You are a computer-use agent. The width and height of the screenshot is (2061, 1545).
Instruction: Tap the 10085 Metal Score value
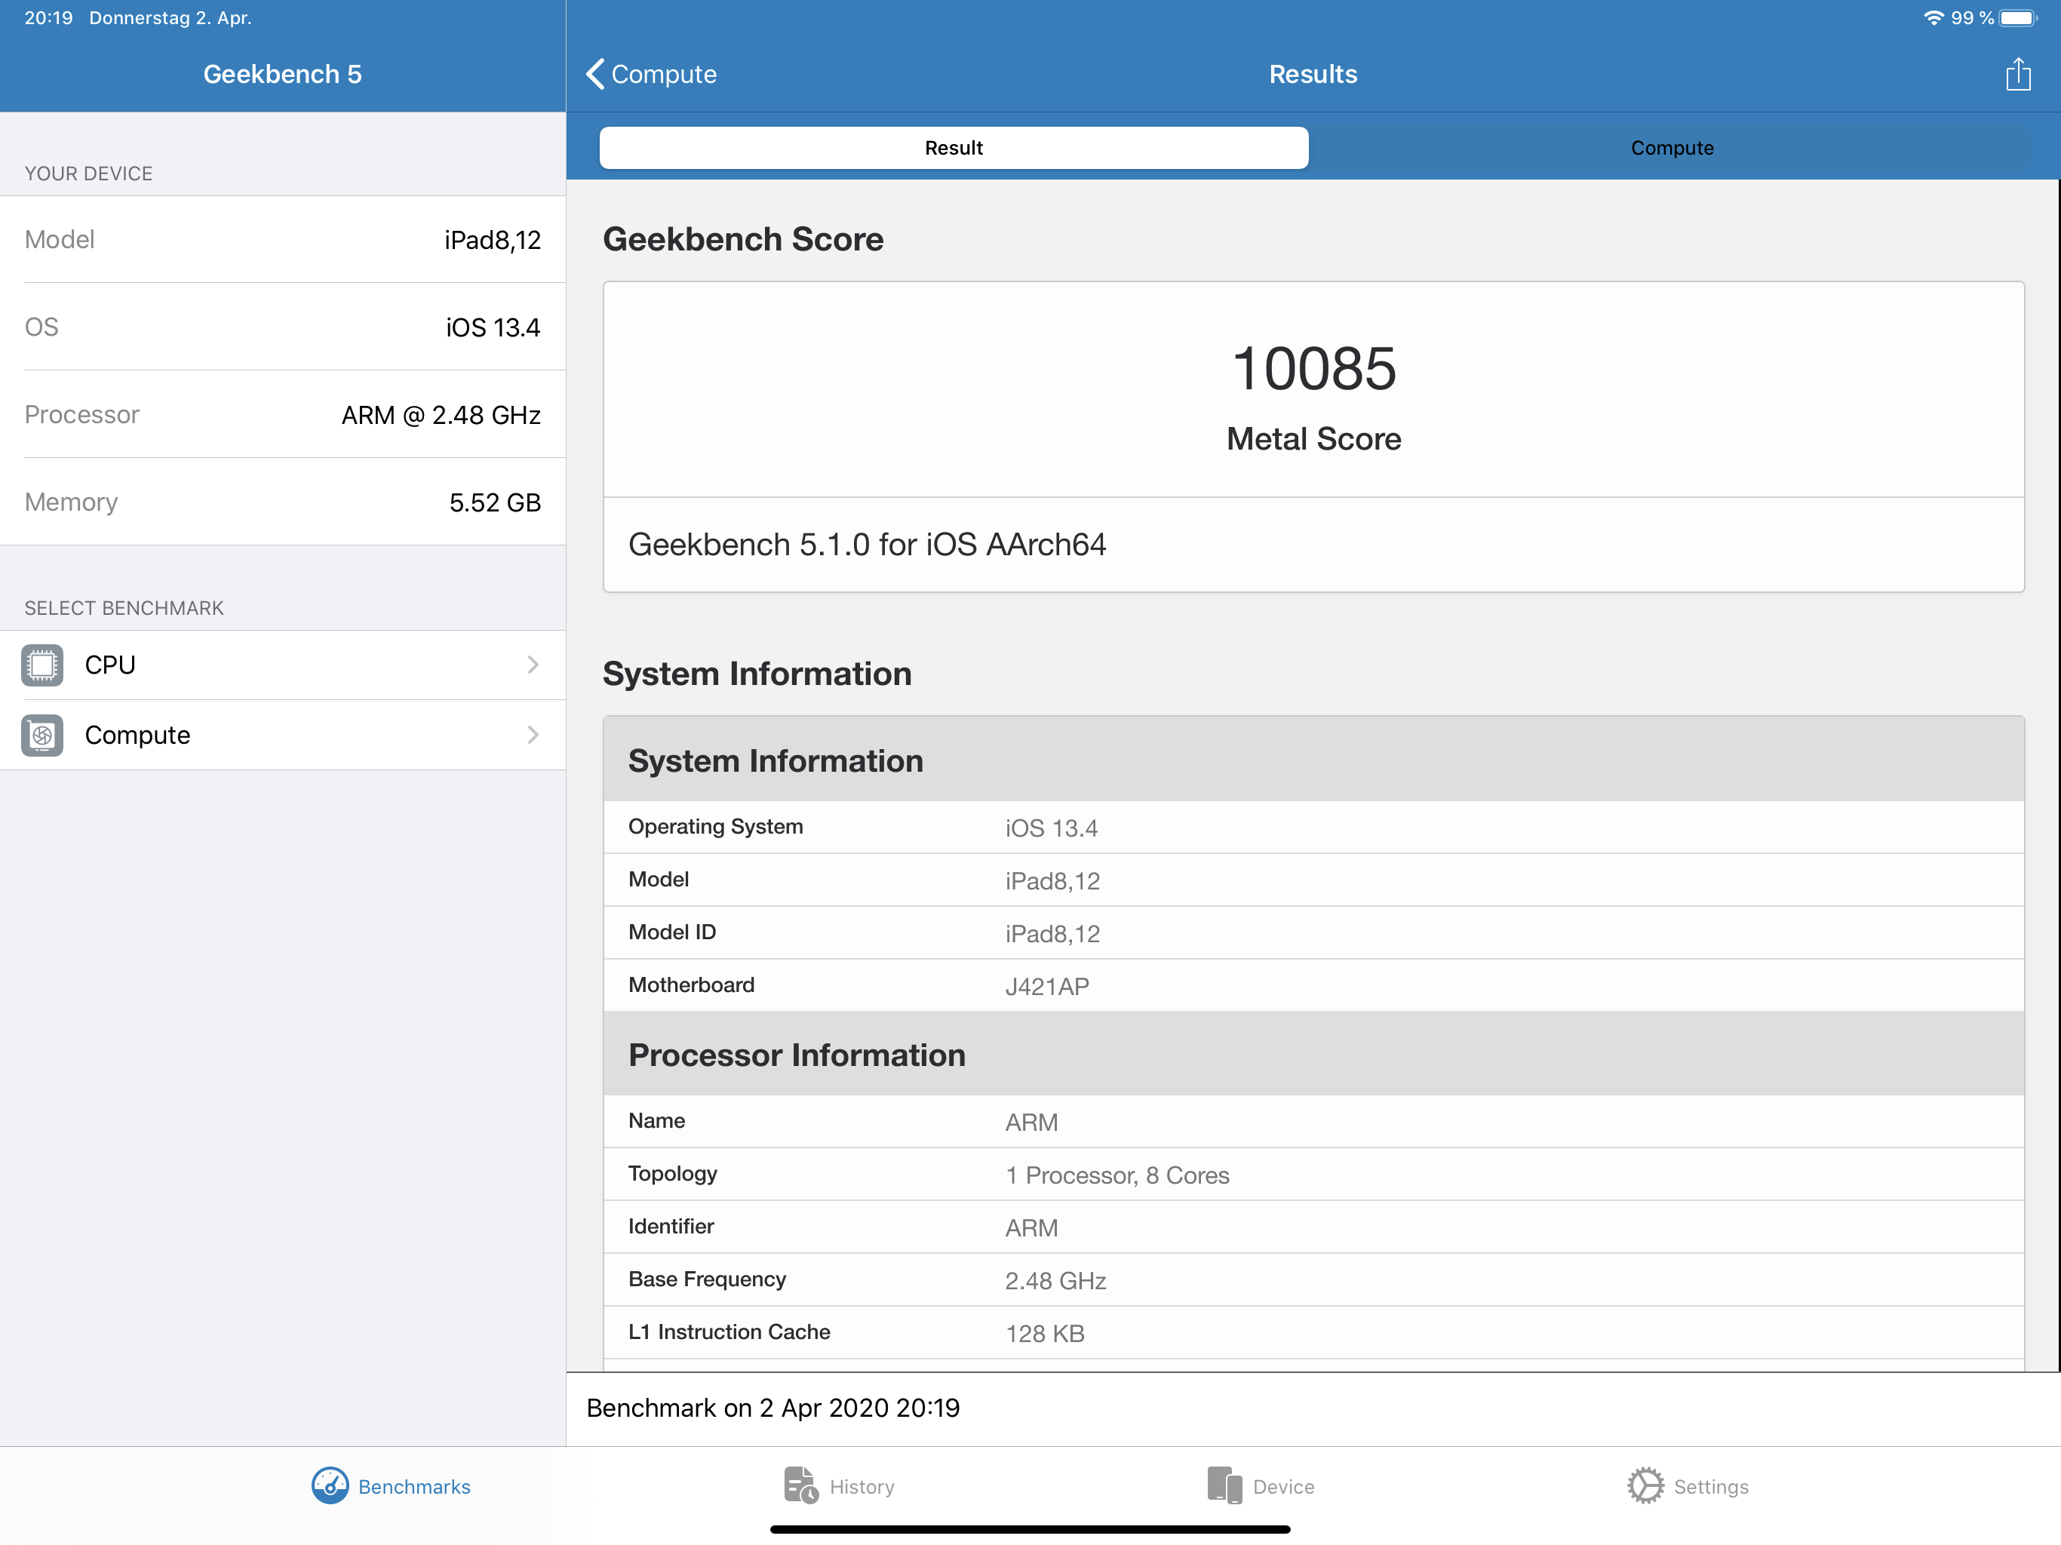coord(1313,369)
